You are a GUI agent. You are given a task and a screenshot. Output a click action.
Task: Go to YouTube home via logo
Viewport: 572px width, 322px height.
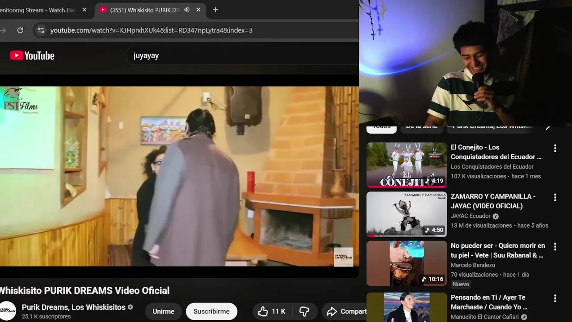(32, 55)
